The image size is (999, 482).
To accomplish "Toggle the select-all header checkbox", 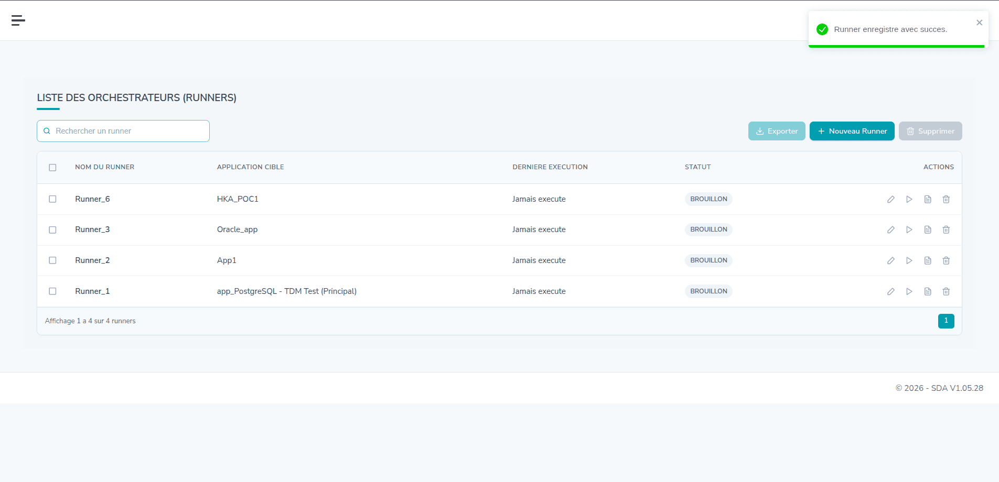I will pos(52,168).
